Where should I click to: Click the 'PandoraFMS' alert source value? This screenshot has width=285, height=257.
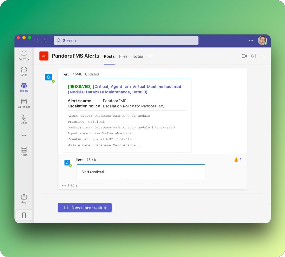(x=115, y=101)
